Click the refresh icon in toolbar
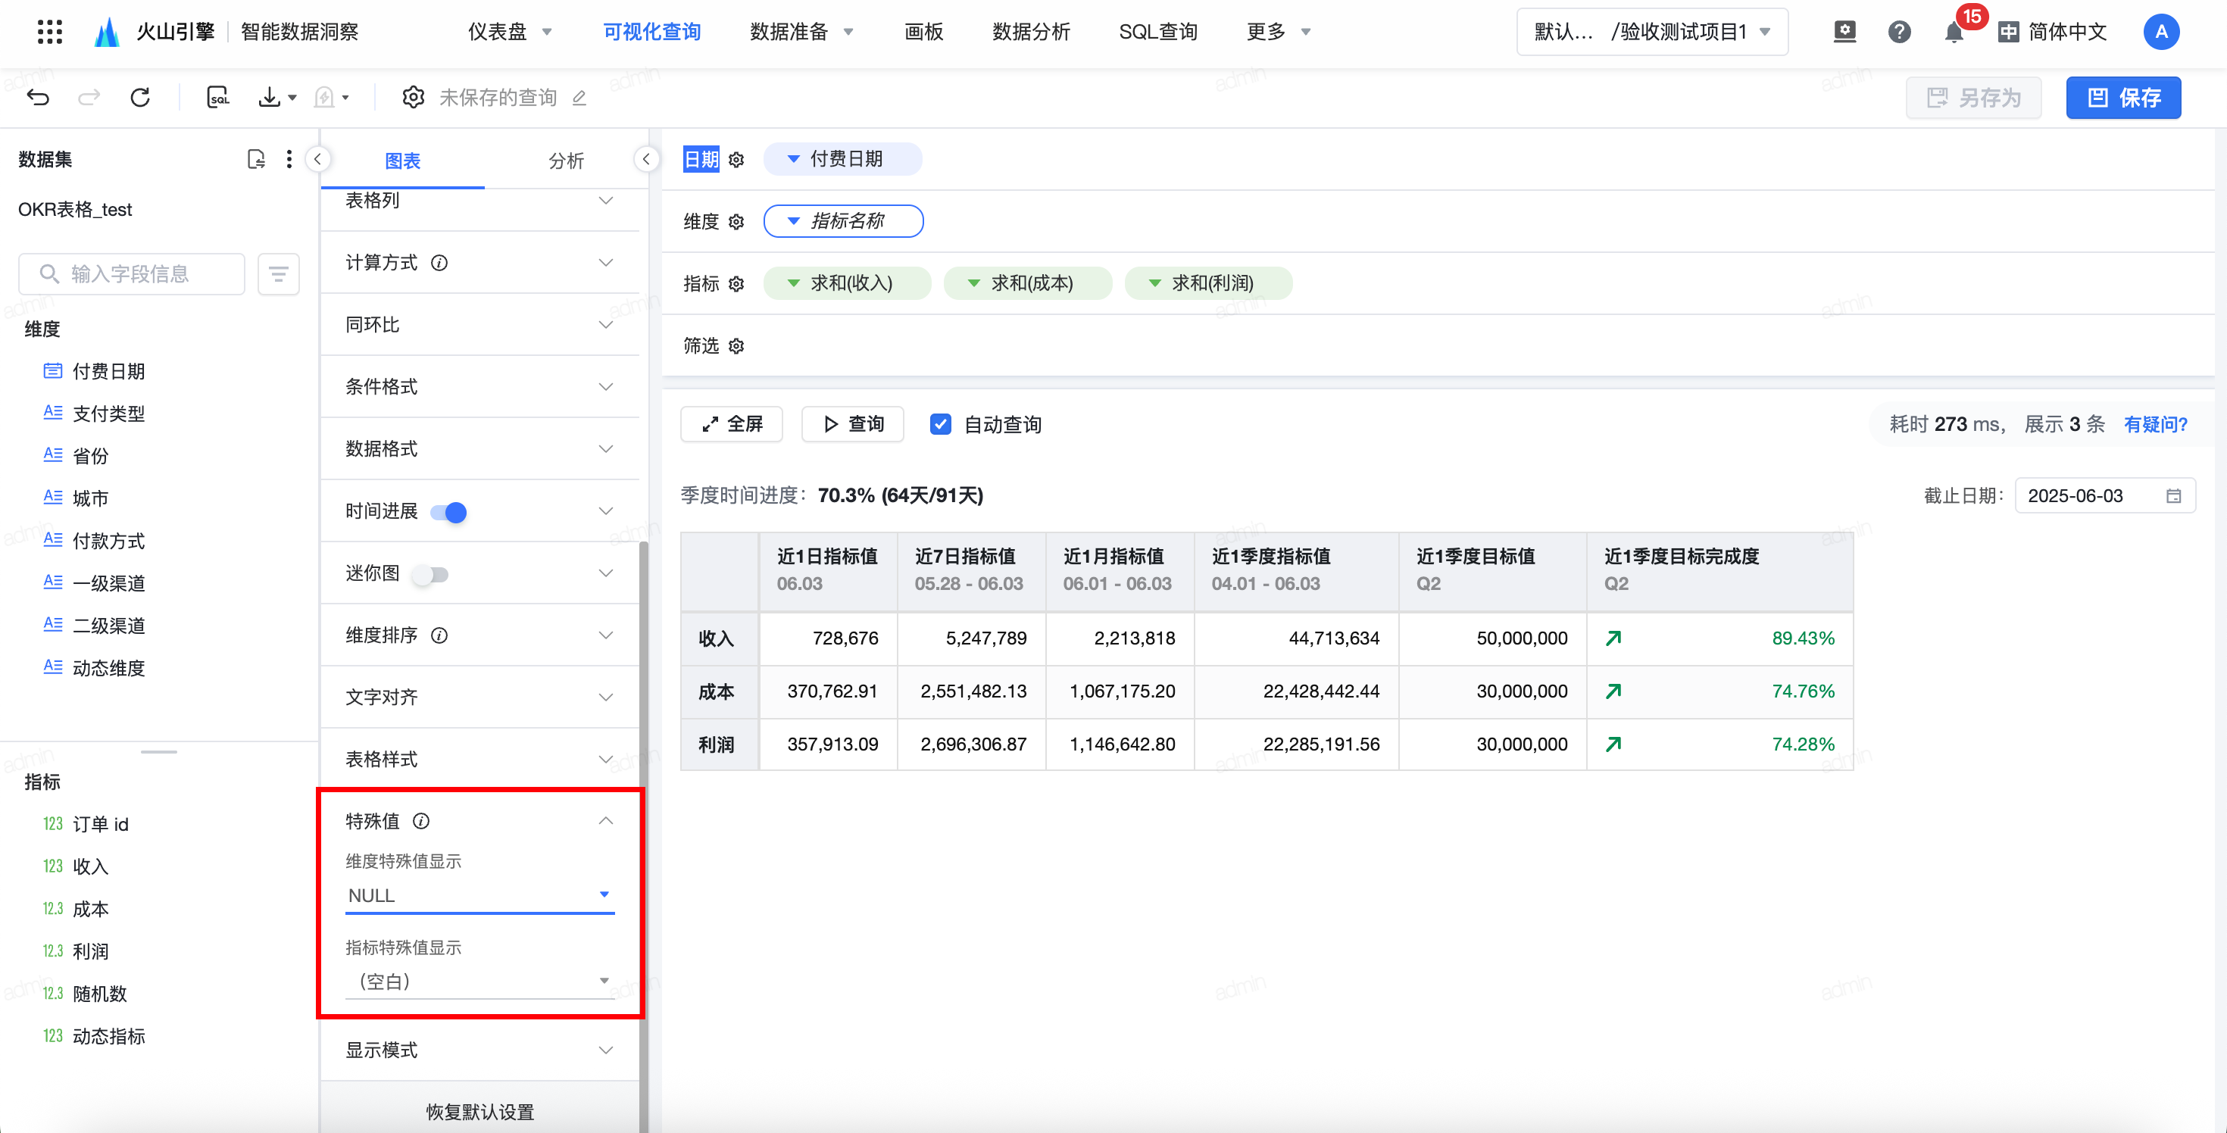The image size is (2227, 1133). (140, 97)
